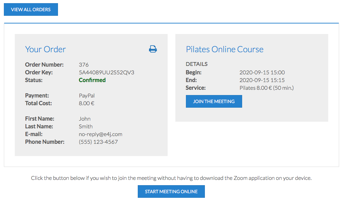This screenshot has width=343, height=202.
Task: Select the order key 5A44089UU2S52QV3
Action: click(x=106, y=73)
